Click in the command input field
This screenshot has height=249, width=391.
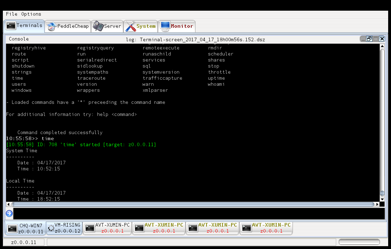coord(199,213)
